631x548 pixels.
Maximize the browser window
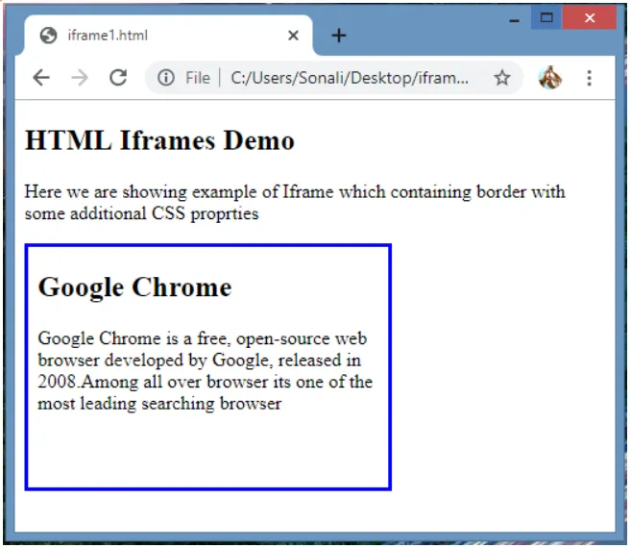(x=546, y=17)
